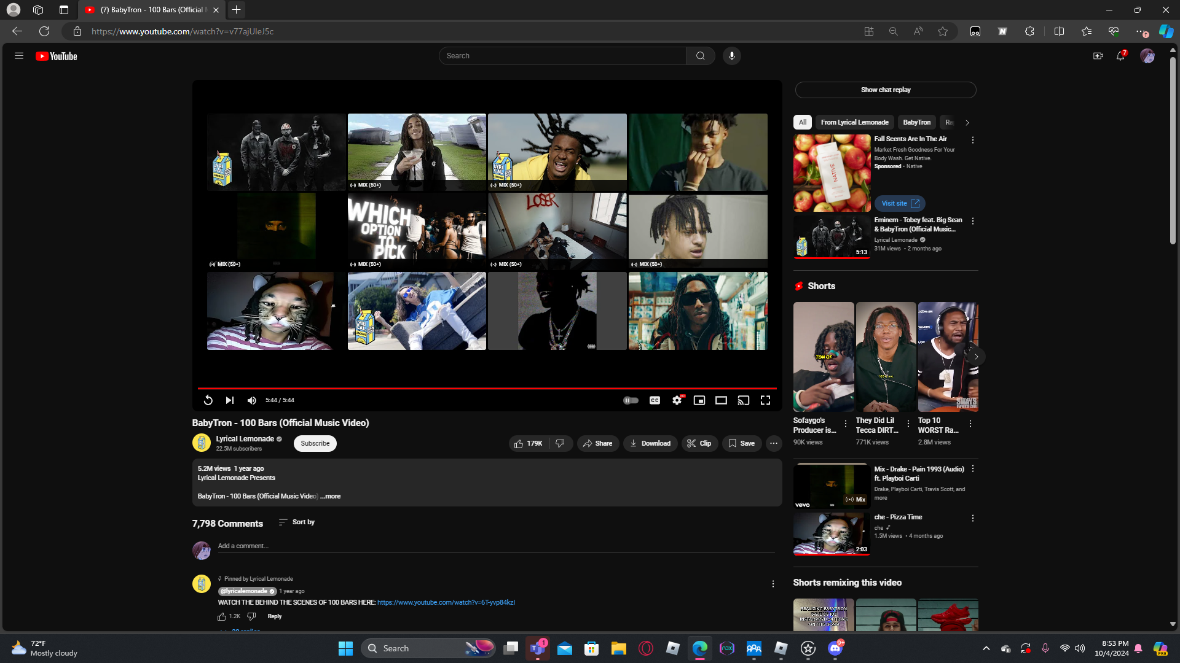Search with your voice microphone
The height and width of the screenshot is (663, 1180).
(731, 56)
